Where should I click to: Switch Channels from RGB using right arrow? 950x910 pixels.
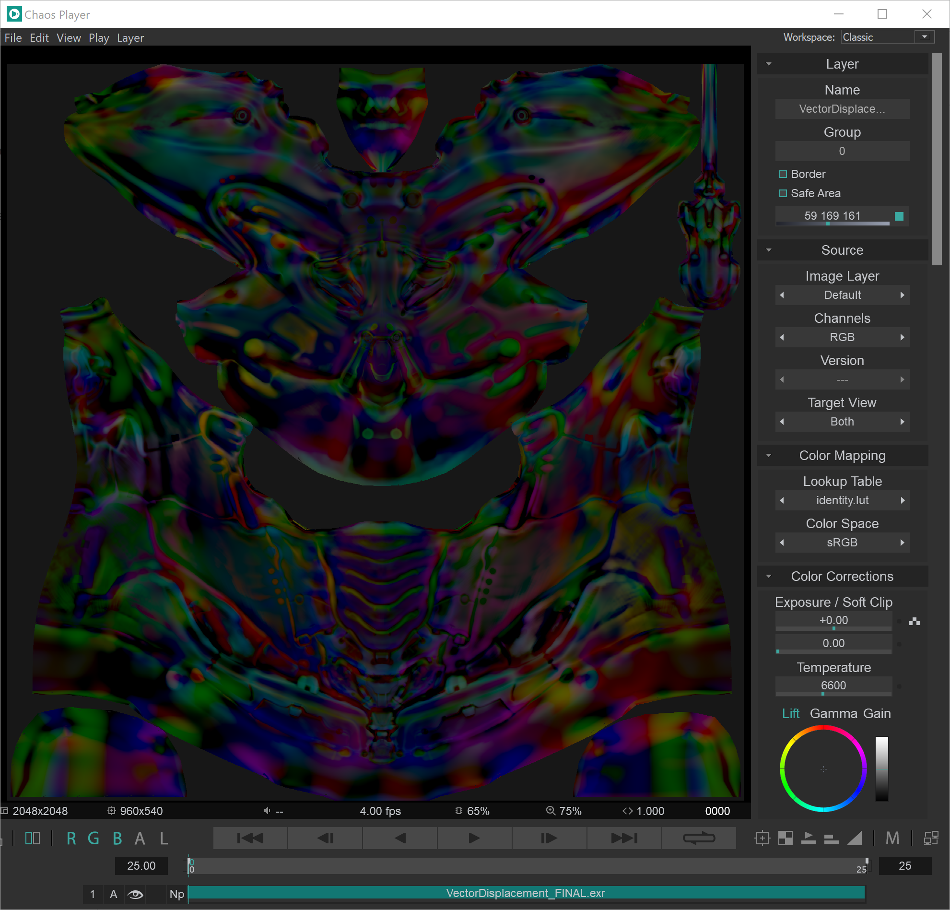[903, 337]
